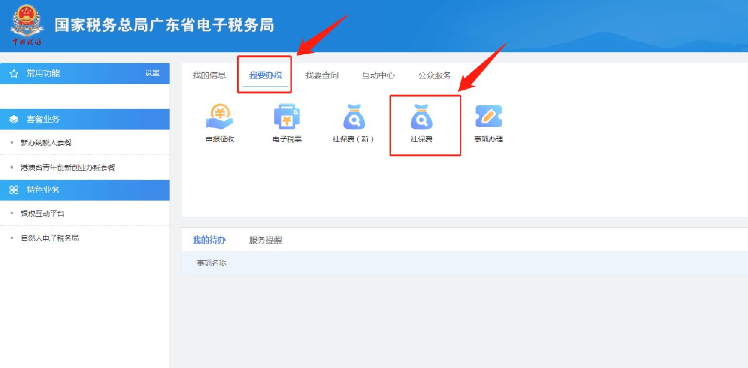Click the tax bureau emblem logo

point(27,25)
